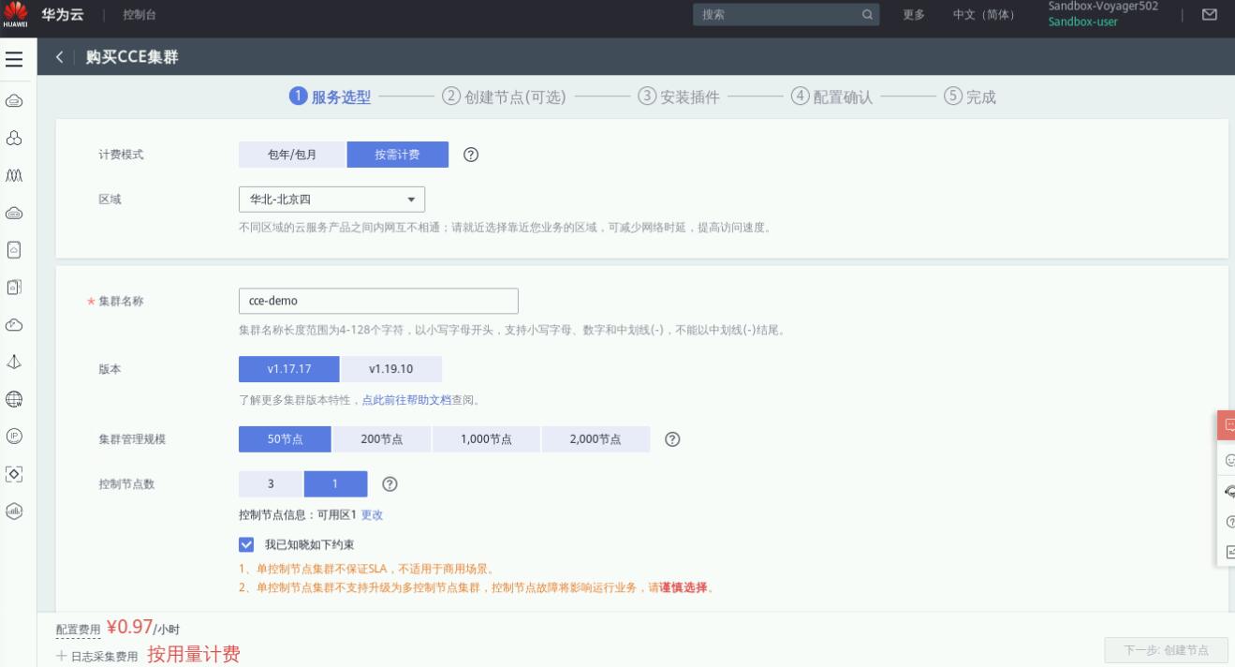The height and width of the screenshot is (667, 1235).
Task: Open the question-mark help widget
Action: click(1228, 522)
